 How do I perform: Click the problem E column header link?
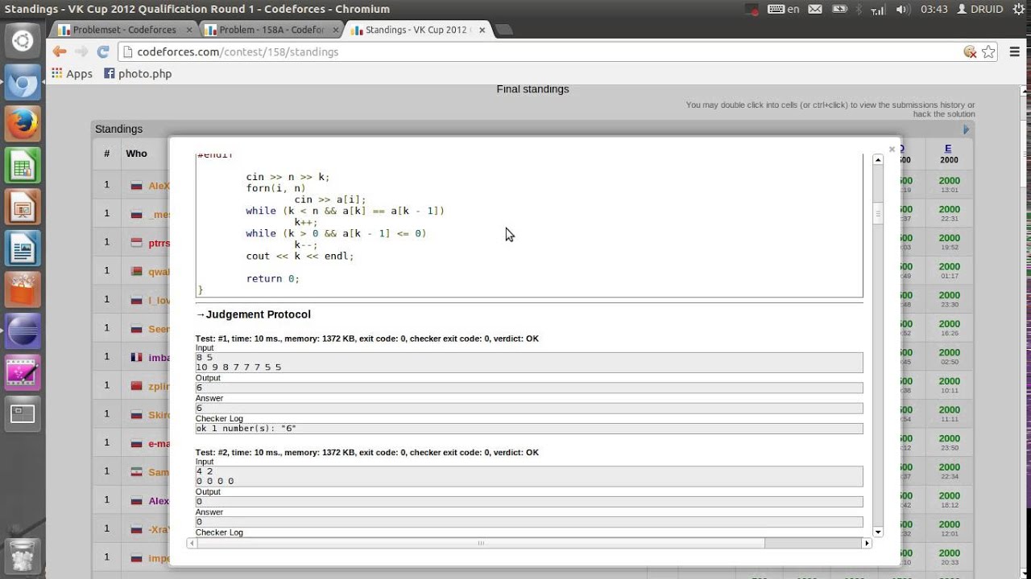point(948,149)
